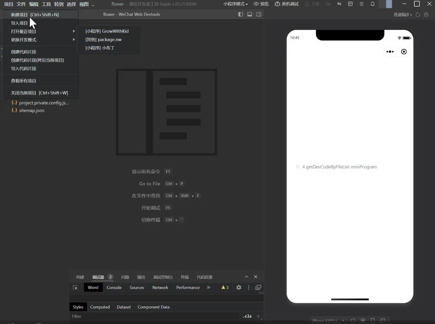Switch to the Network tab

pos(160,287)
